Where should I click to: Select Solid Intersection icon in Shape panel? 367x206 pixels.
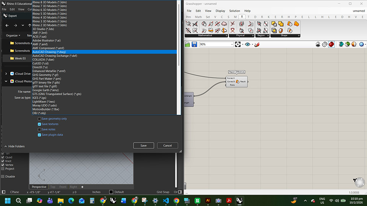click(x=274, y=31)
